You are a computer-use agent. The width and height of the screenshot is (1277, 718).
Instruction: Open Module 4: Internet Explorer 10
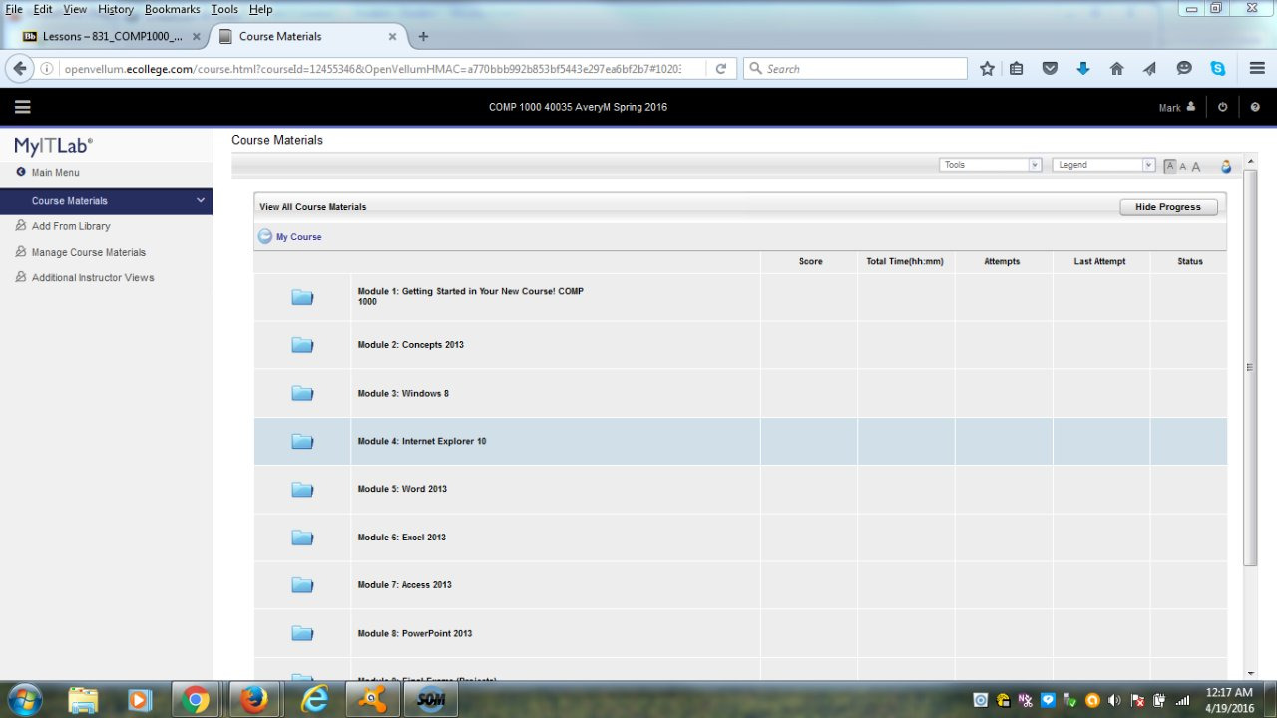422,441
